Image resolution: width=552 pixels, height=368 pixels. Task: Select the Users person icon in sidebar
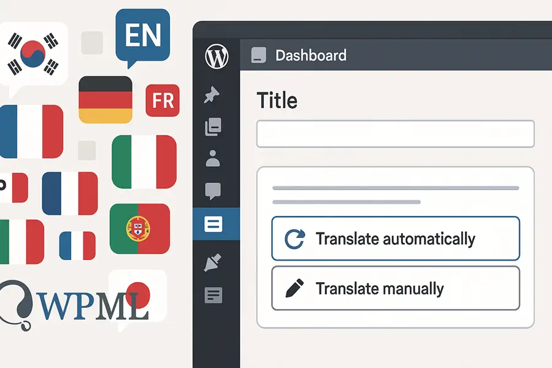tap(213, 158)
